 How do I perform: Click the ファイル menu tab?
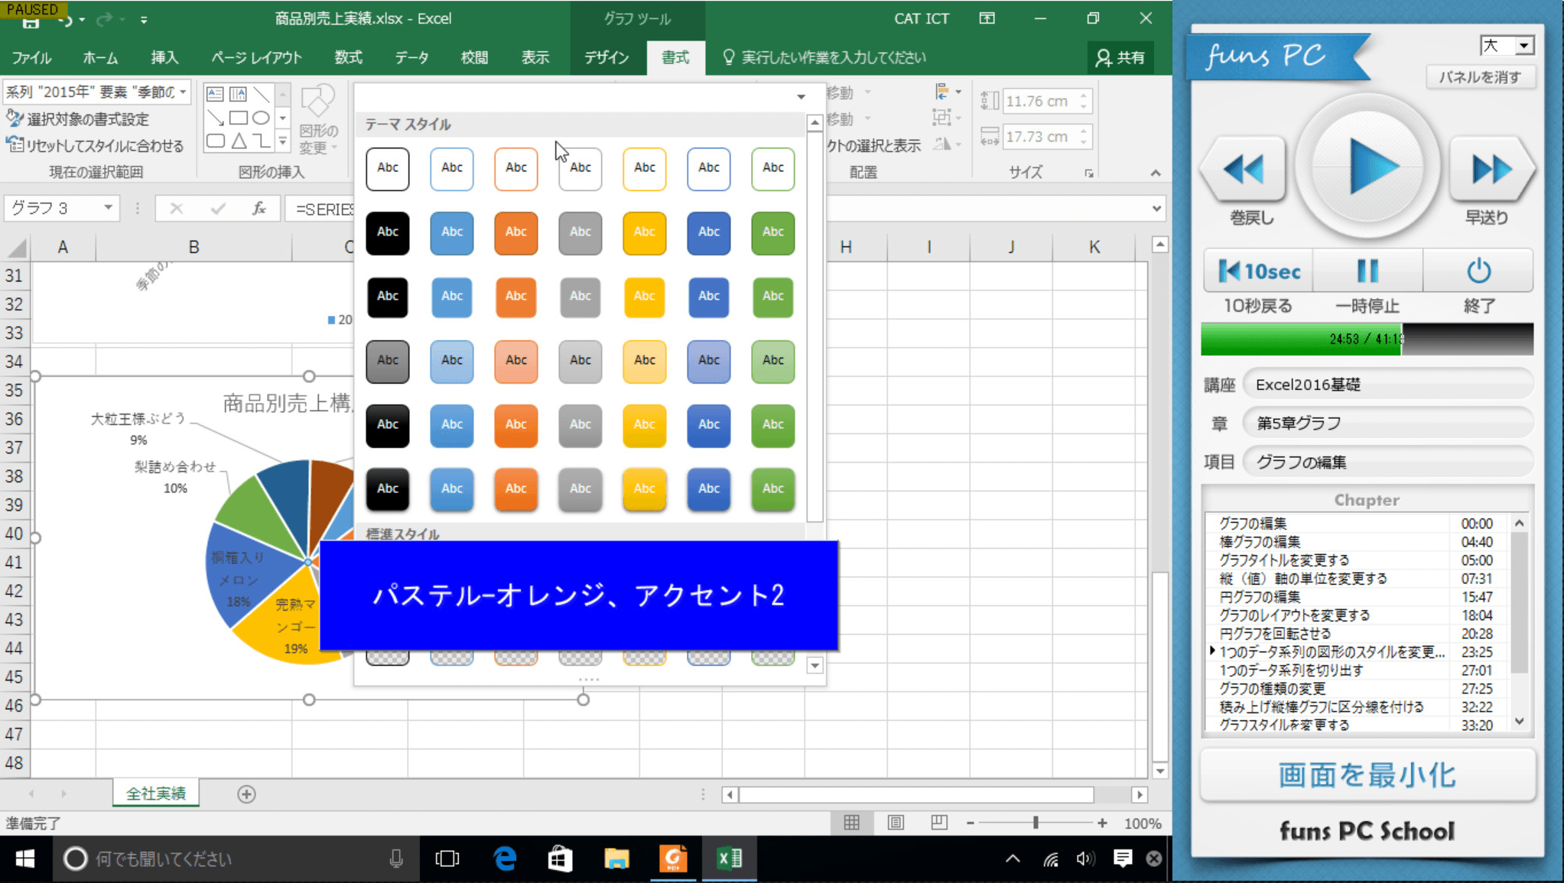(31, 57)
